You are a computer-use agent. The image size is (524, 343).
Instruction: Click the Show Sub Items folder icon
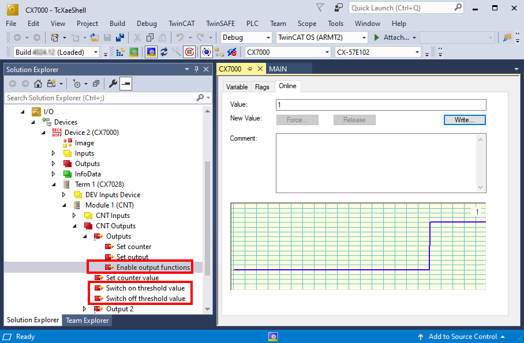tap(219, 52)
